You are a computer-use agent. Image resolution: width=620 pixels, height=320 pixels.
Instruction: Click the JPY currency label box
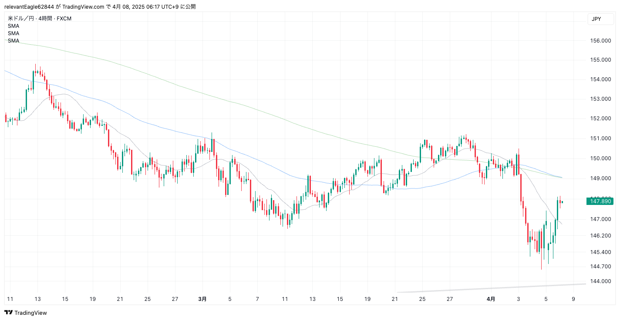coord(600,19)
